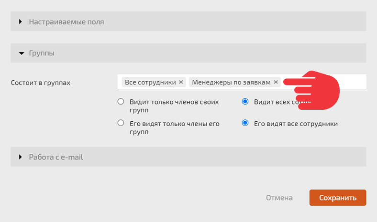
Task: Click the "Менеджеры по заявкам" tag text
Action: pyautogui.click(x=231, y=82)
